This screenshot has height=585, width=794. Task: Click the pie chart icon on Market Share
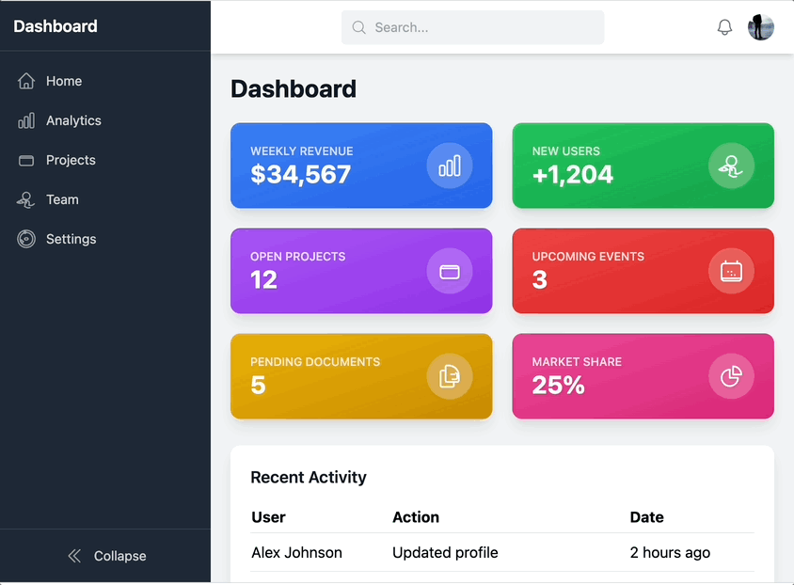(x=731, y=376)
